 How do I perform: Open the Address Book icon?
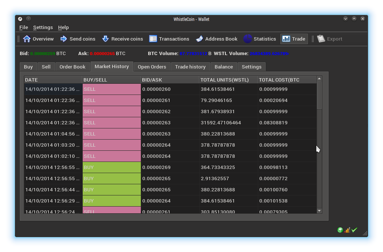(199, 39)
